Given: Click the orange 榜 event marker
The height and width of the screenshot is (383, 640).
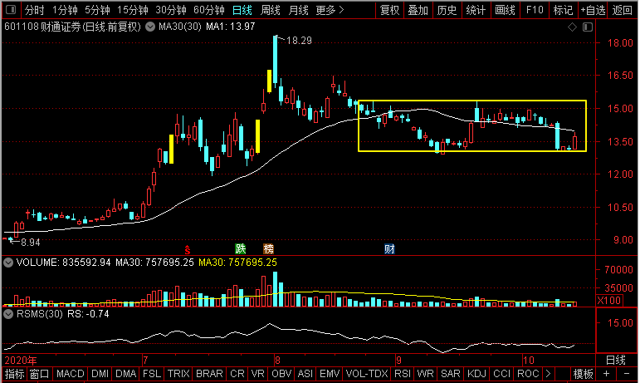Looking at the screenshot, I should click(x=268, y=248).
